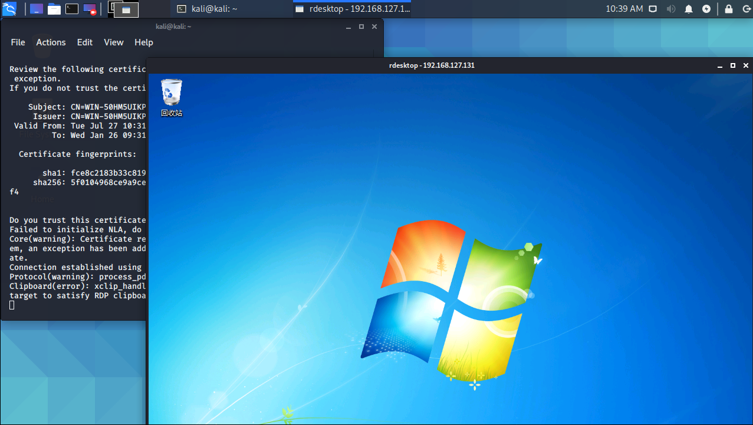Click the 'Review the following certific' line

click(77, 69)
